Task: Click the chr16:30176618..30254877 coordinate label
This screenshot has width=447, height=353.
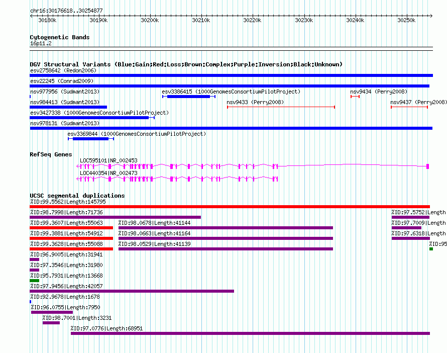Action: click(x=66, y=11)
